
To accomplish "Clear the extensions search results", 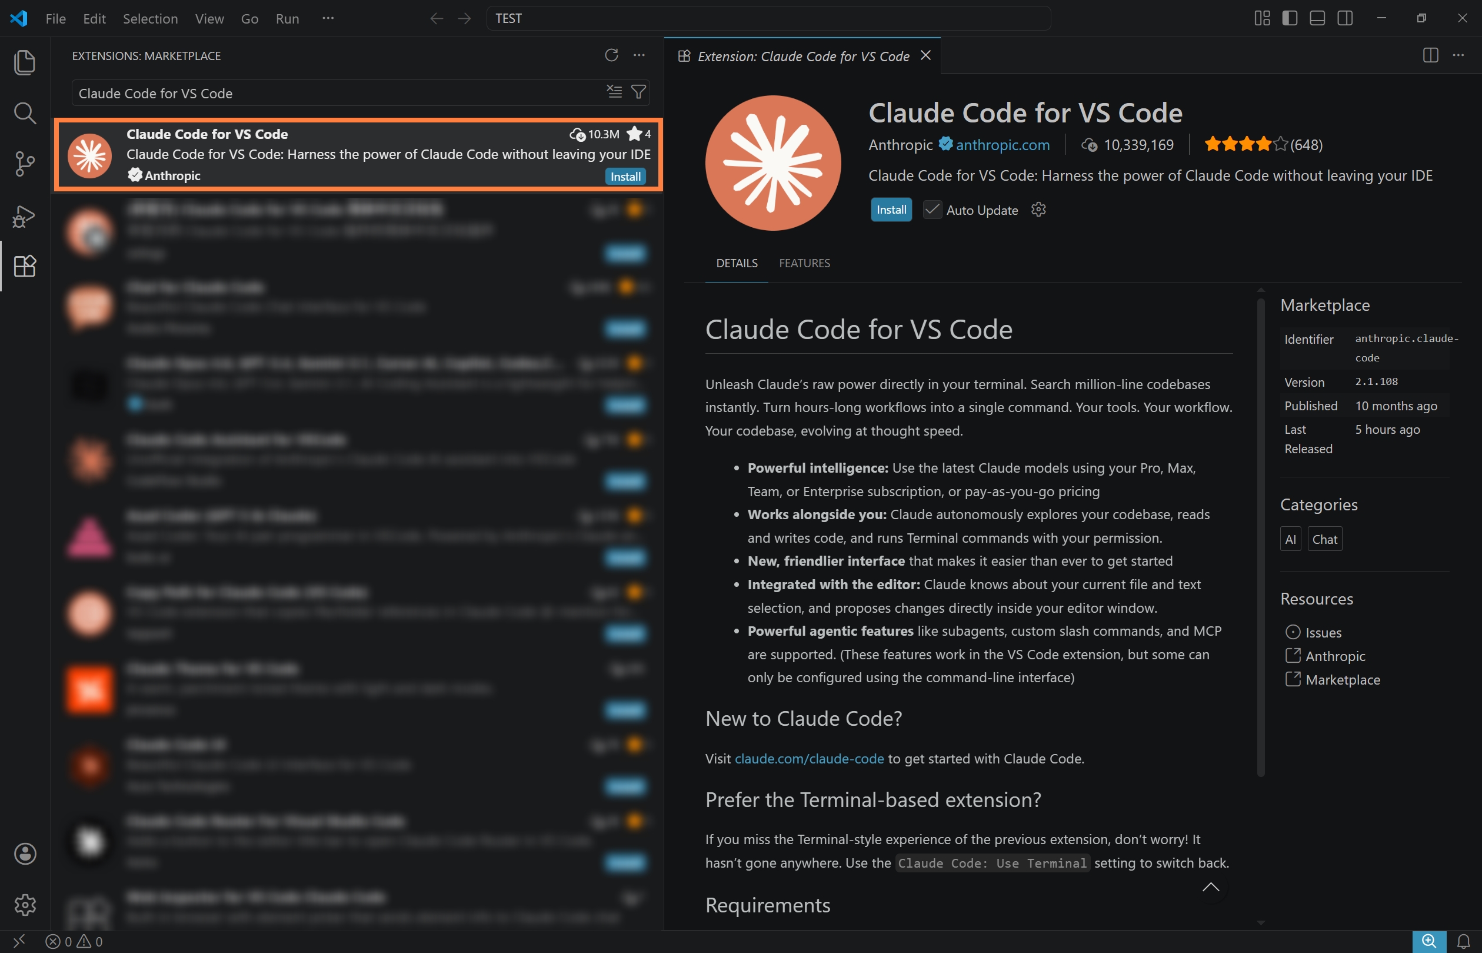I will point(614,92).
